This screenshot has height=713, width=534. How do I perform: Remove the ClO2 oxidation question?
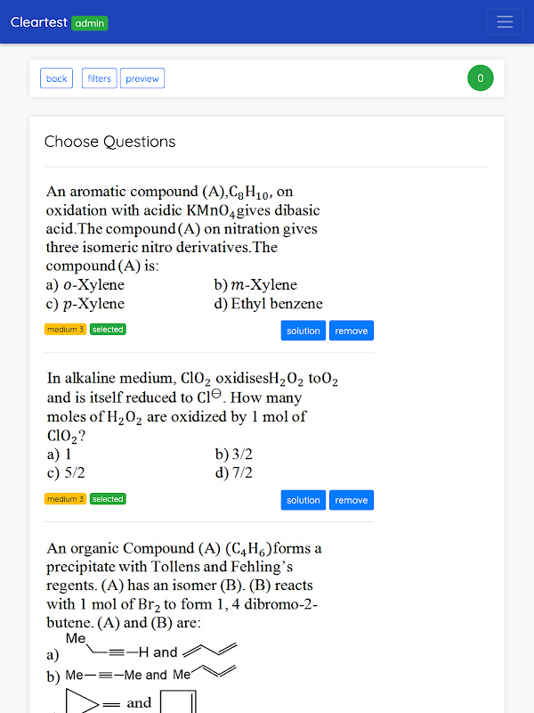[x=351, y=500]
